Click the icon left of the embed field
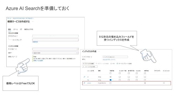 [84, 83]
